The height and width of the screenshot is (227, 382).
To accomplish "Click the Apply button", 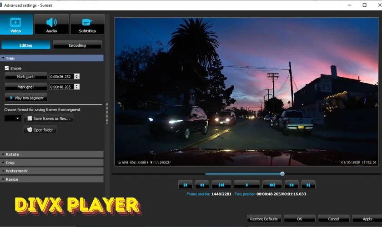I will click(367, 219).
